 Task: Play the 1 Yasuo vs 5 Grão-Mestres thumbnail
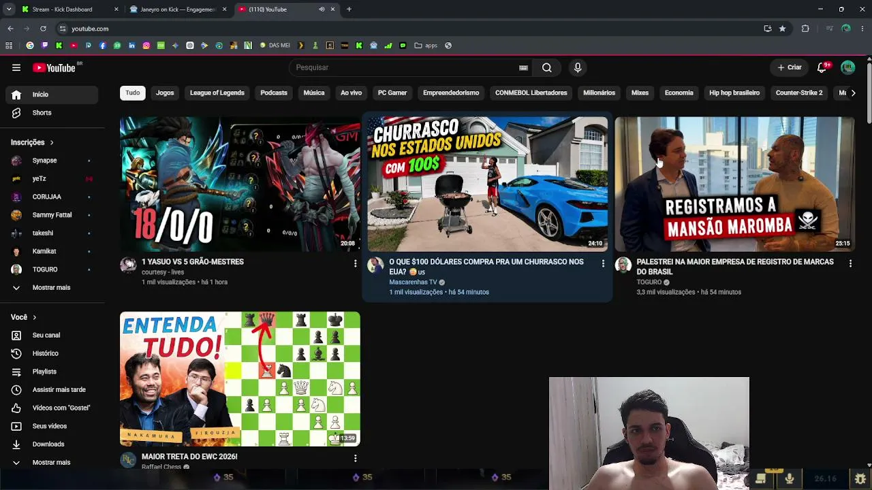click(240, 184)
